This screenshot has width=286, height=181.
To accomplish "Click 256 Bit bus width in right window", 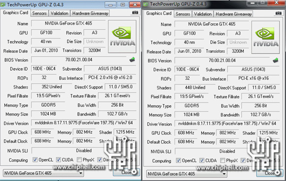I will pos(261,106).
